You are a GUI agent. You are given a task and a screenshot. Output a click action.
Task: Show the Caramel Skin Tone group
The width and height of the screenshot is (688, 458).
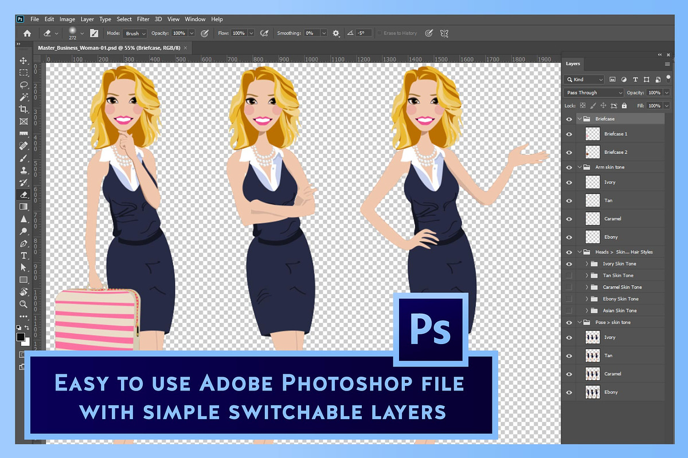click(569, 287)
